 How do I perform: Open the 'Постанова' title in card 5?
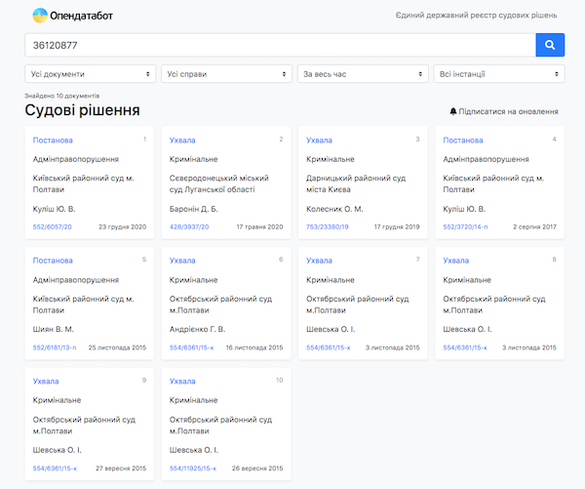pos(53,261)
